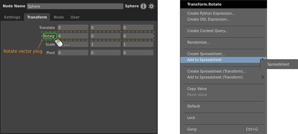The height and width of the screenshot is (134, 298).
Task: Edit the Node Name field 'Sphere'
Action: tap(75, 6)
